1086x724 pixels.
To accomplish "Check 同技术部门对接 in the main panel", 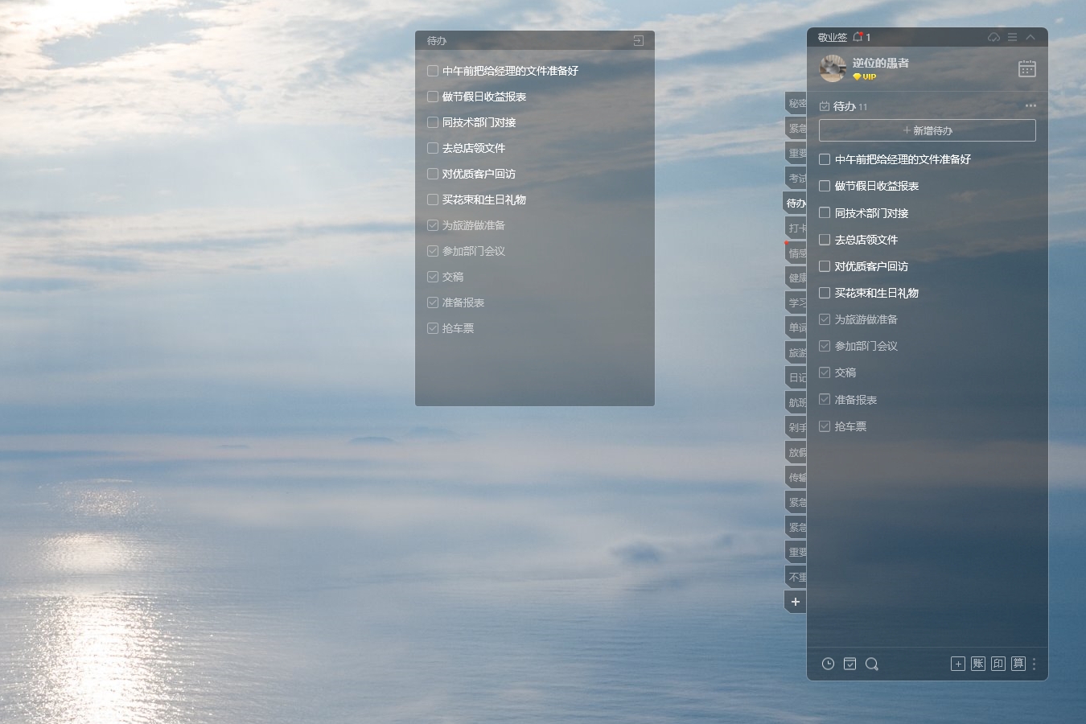I will click(825, 213).
